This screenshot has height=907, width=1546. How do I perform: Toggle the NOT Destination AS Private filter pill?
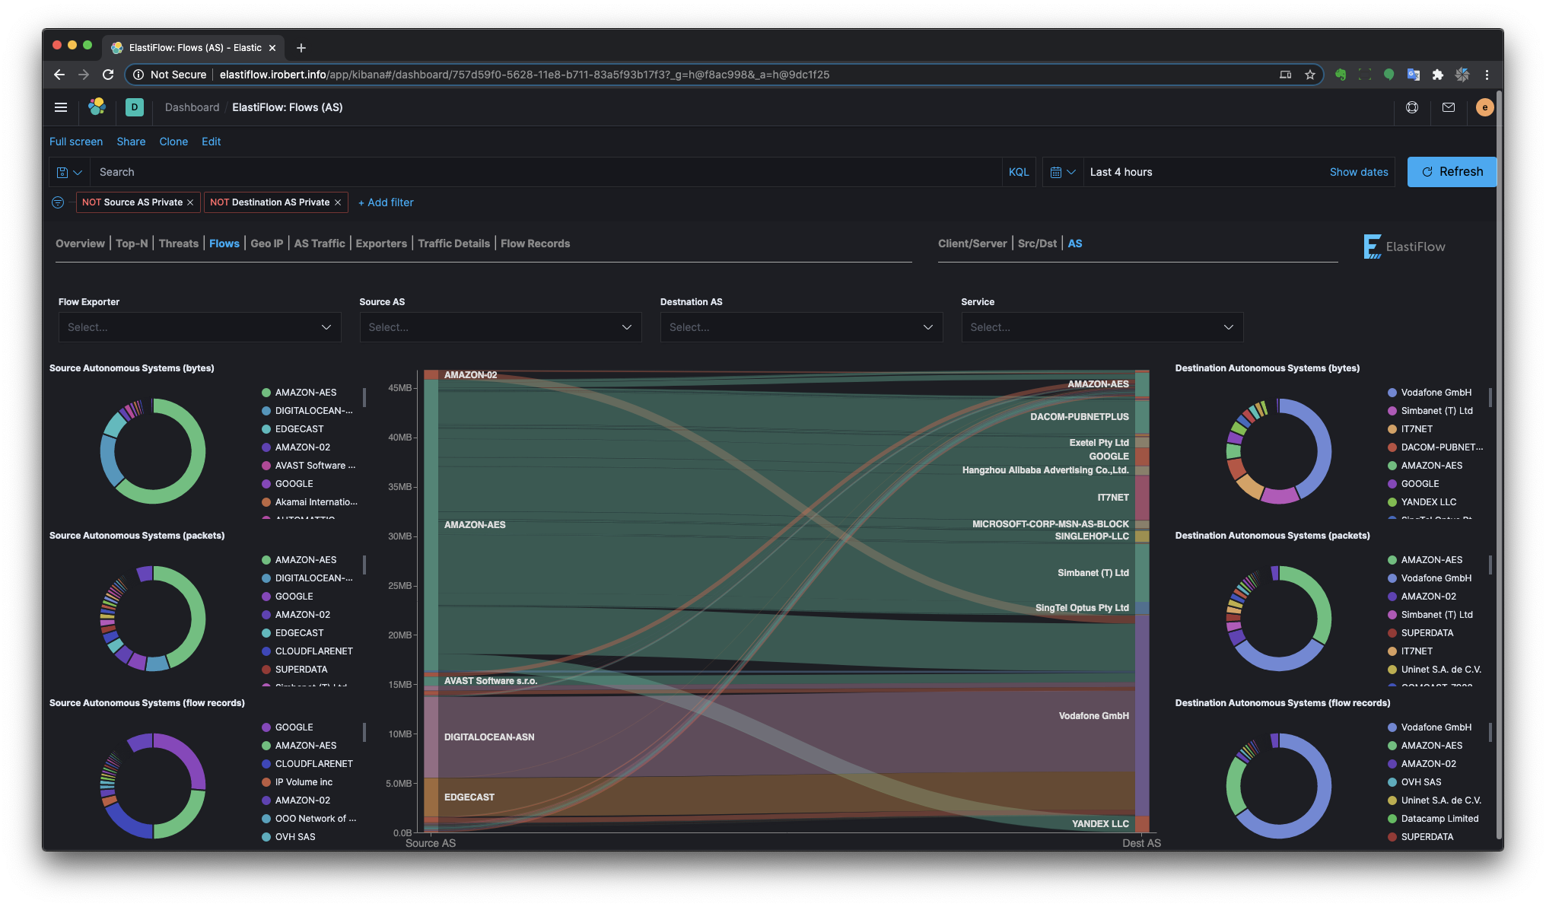click(270, 202)
